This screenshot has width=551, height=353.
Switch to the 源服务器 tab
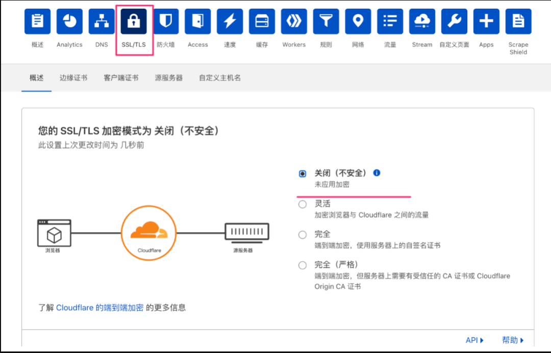click(x=168, y=78)
